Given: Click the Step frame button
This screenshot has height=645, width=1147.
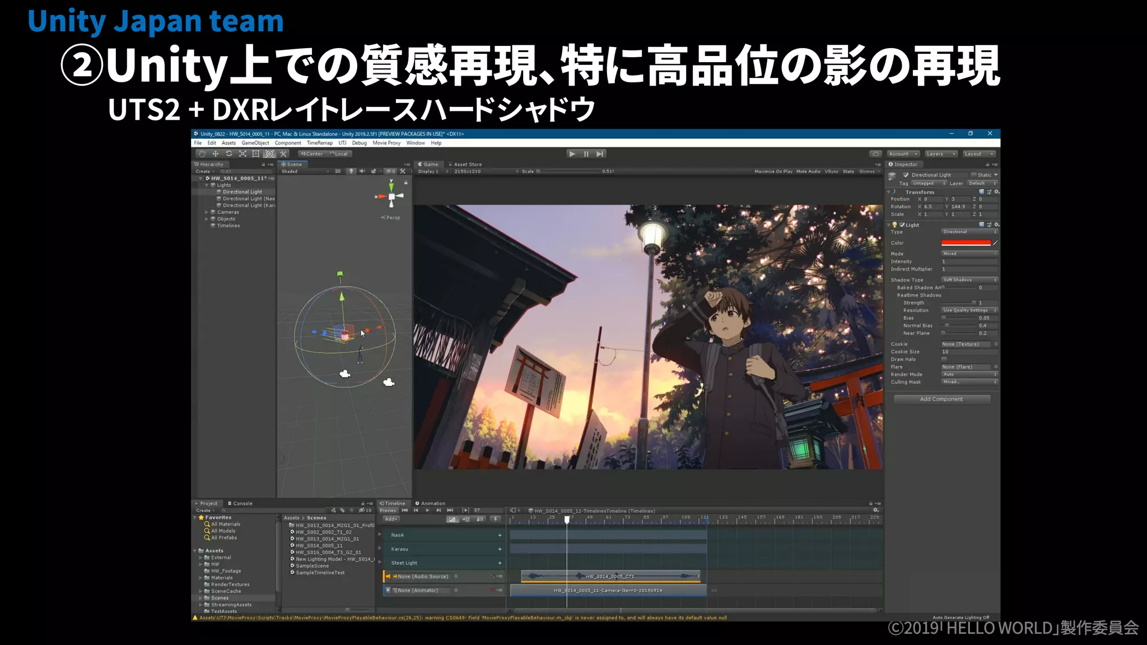Looking at the screenshot, I should tap(600, 154).
